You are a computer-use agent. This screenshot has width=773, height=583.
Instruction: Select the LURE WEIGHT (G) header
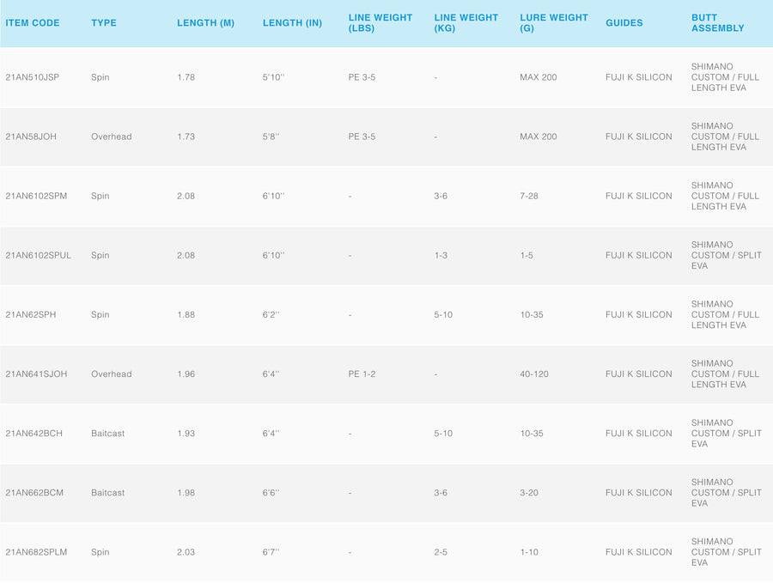(x=554, y=23)
